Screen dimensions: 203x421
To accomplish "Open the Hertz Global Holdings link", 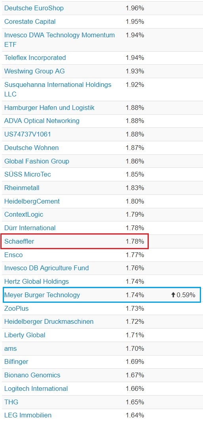I will coord(36,281).
